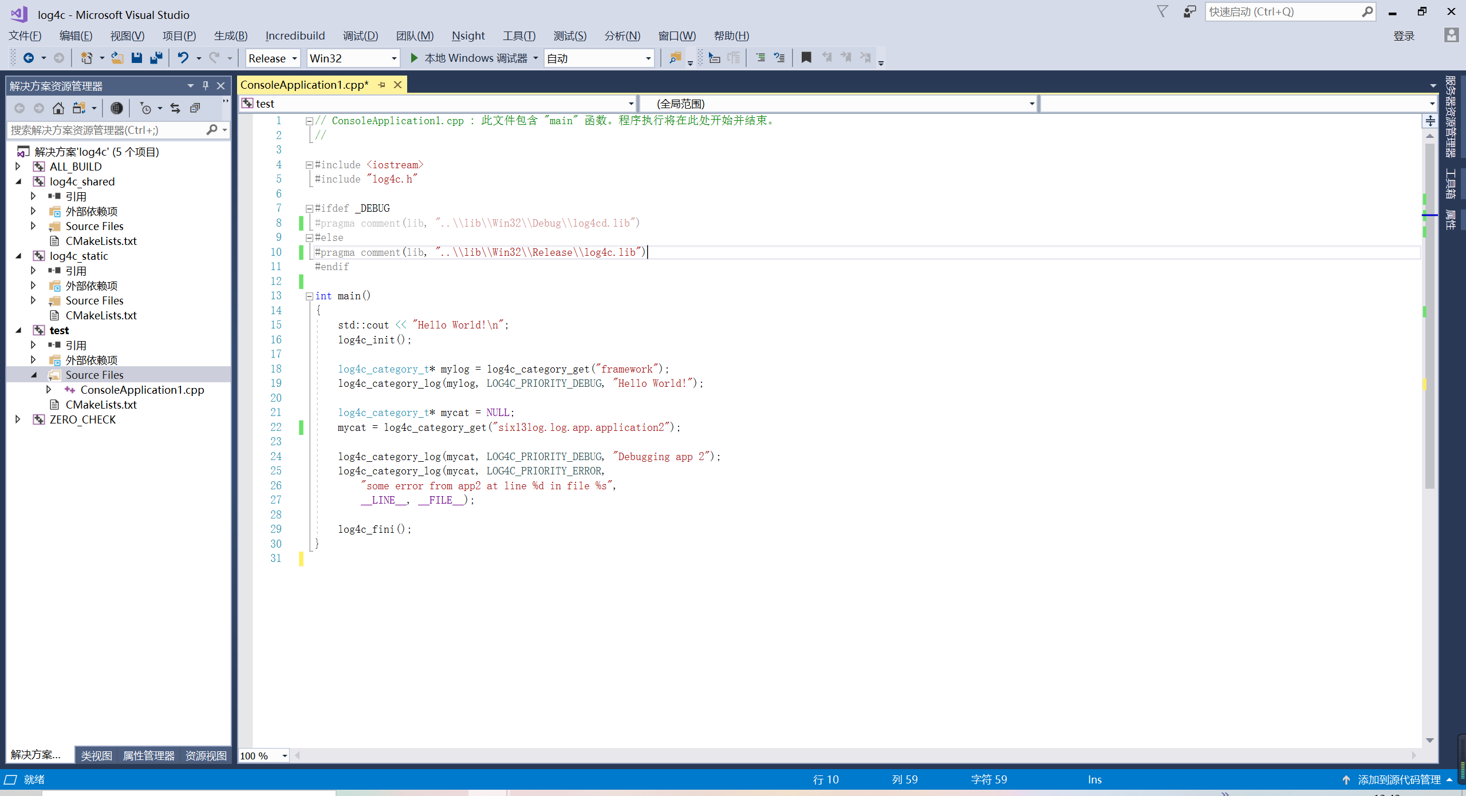Unpin the Solution Explorer panel

coord(205,85)
